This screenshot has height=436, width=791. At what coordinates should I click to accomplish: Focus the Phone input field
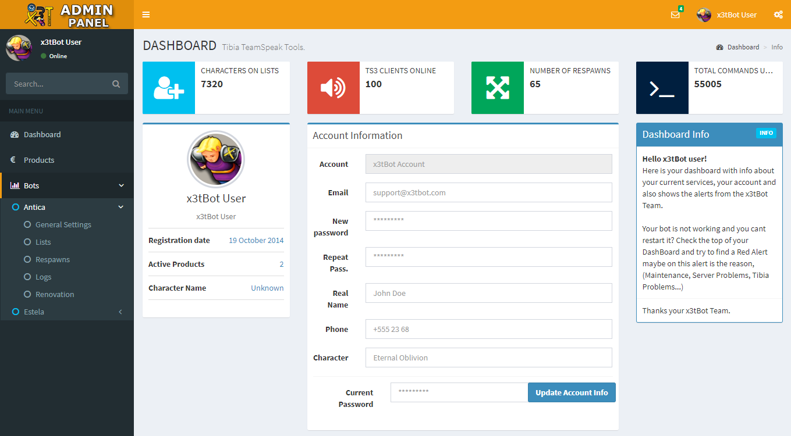pyautogui.click(x=489, y=329)
